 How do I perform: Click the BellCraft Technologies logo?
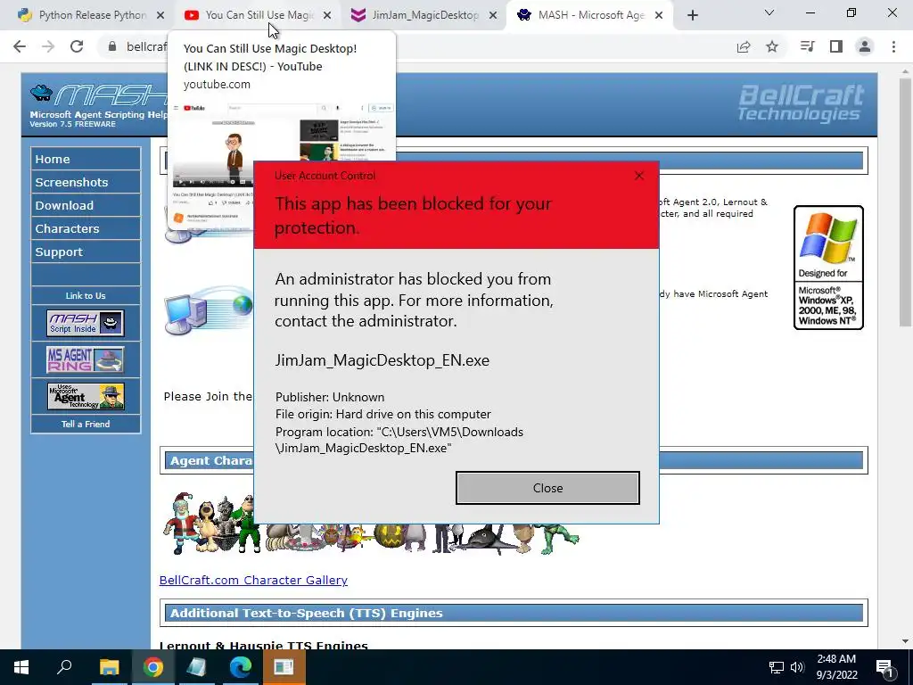pos(801,103)
